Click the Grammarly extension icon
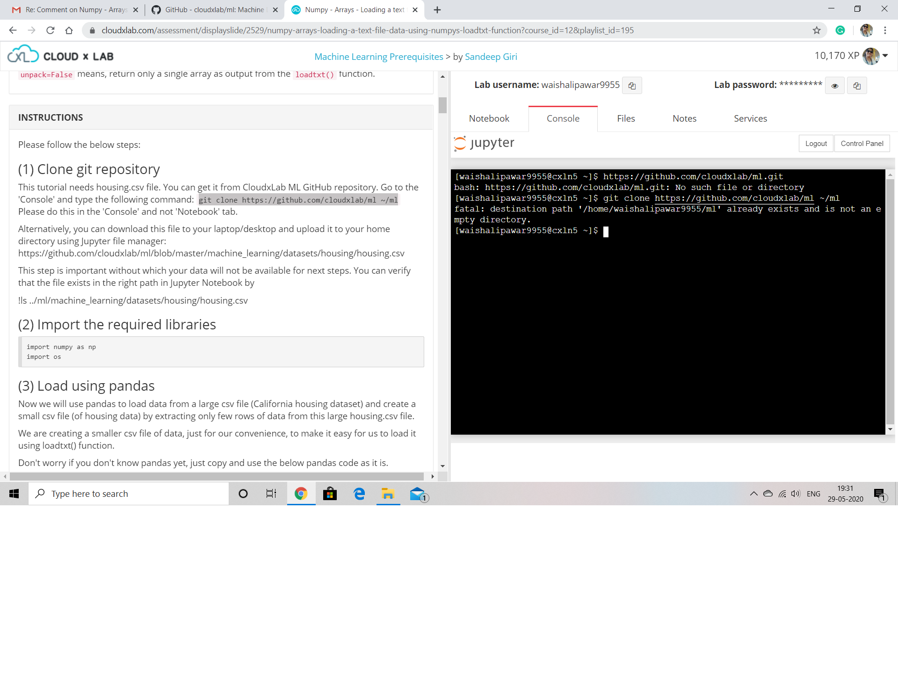This screenshot has width=898, height=684. [x=840, y=30]
